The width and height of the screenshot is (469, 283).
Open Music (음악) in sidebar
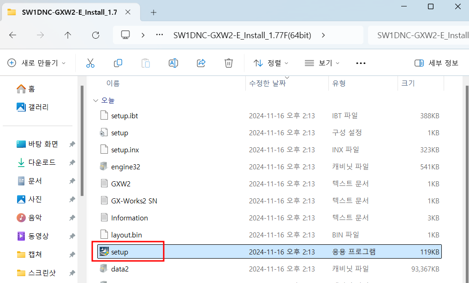pos(30,218)
